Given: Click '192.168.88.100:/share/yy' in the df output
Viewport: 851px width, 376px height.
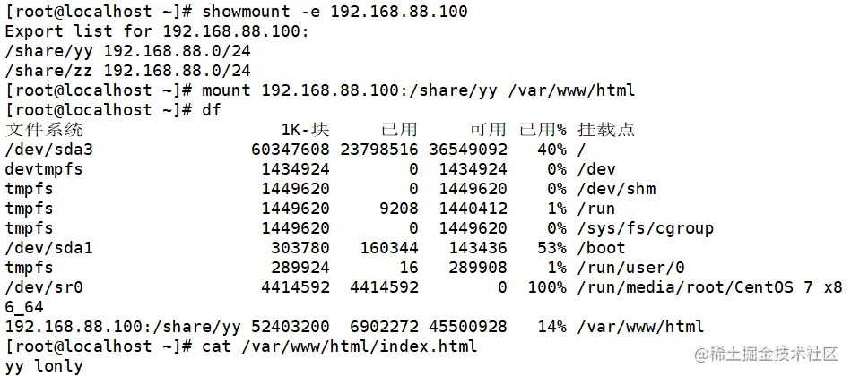Looking at the screenshot, I should (123, 327).
